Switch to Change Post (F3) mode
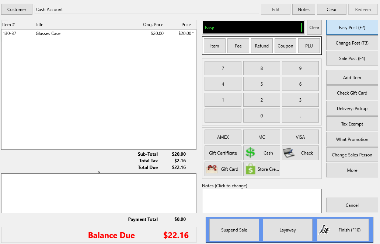380x244 pixels. [x=352, y=43]
